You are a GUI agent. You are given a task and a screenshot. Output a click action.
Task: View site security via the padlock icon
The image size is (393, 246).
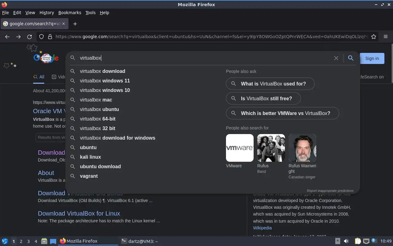50,37
